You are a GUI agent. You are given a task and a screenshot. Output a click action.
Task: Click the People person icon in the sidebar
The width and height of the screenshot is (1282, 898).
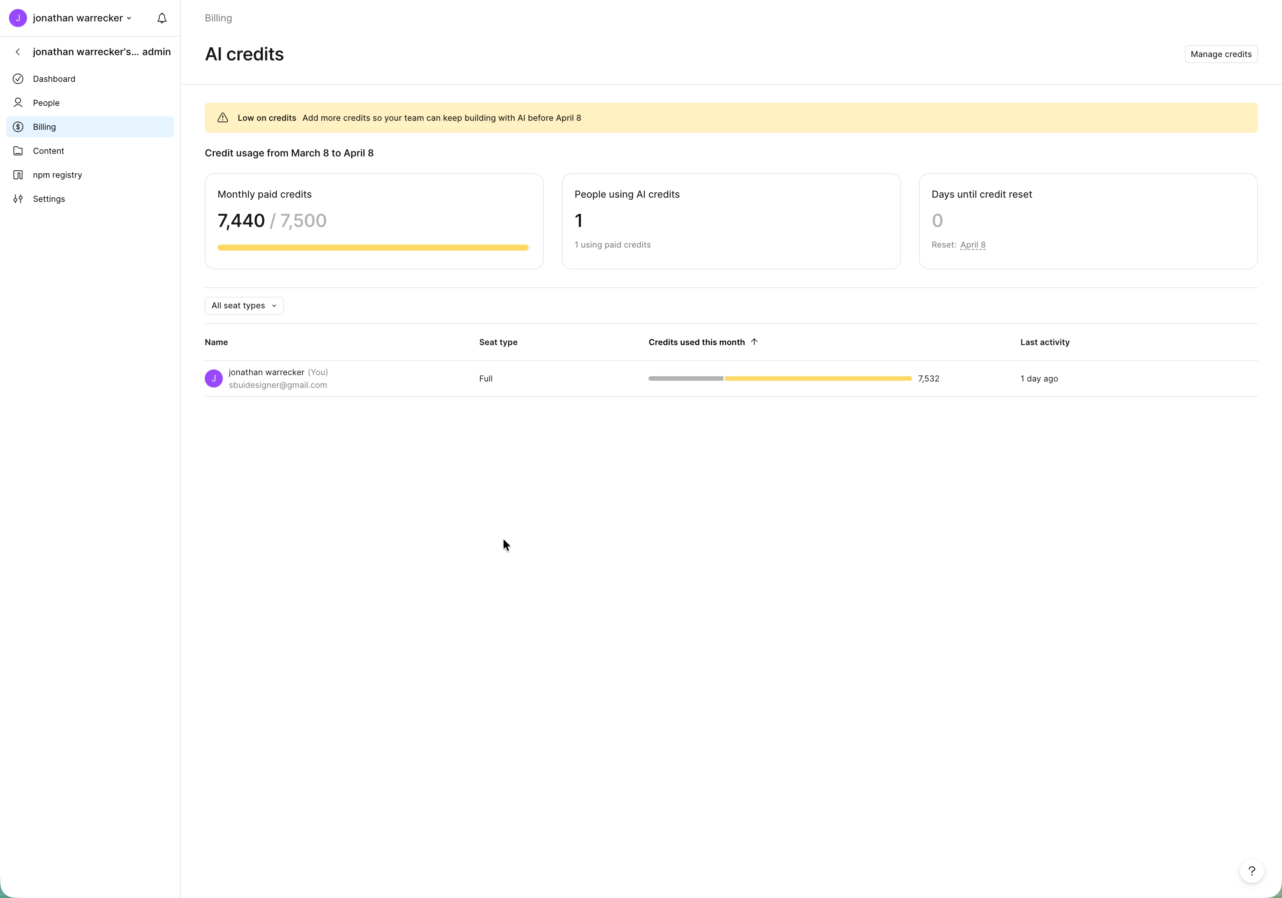coord(18,103)
